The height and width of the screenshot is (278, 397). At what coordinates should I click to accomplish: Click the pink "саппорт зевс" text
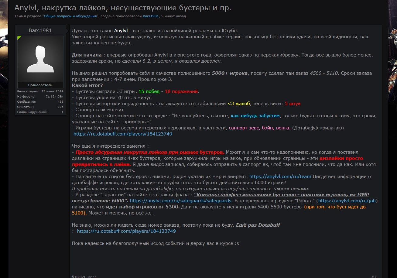244,128
